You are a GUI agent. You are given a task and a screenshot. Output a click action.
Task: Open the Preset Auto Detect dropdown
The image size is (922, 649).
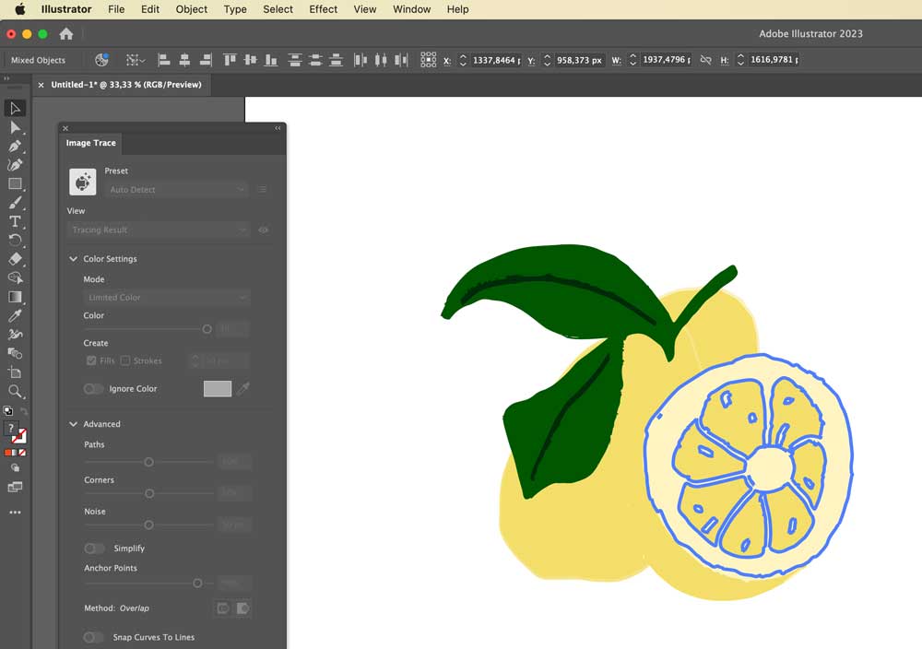pyautogui.click(x=177, y=189)
